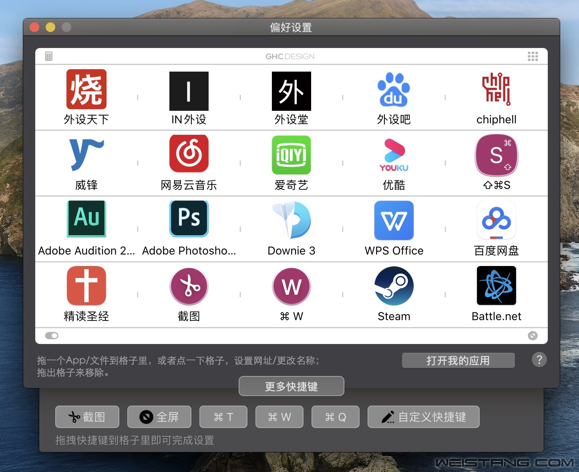579x472 pixels.
Task: Launch WPS Office icon
Action: point(394,220)
